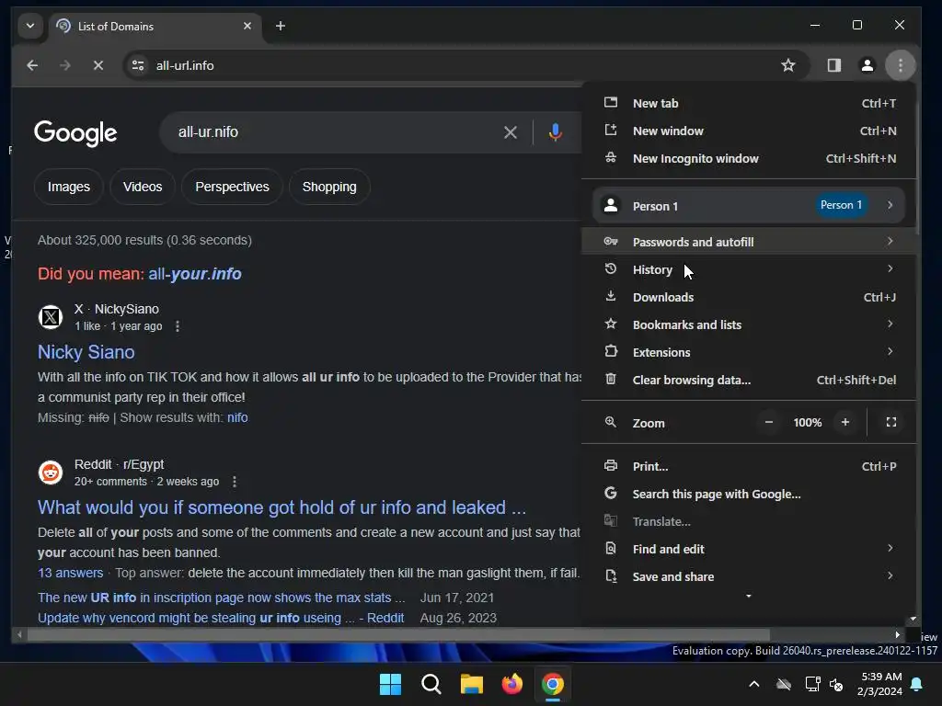Open options for the Nicky Siano result
The height and width of the screenshot is (706, 942).
point(178,326)
